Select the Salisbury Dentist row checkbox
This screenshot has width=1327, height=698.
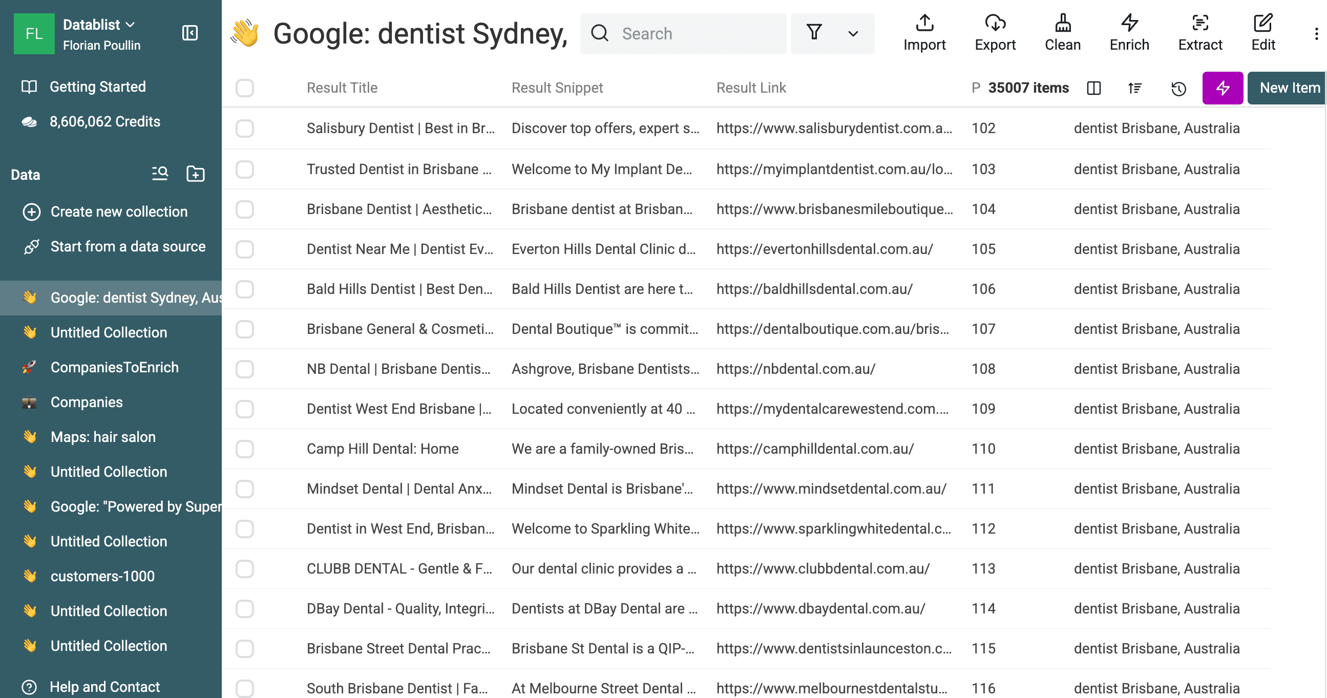(x=245, y=129)
